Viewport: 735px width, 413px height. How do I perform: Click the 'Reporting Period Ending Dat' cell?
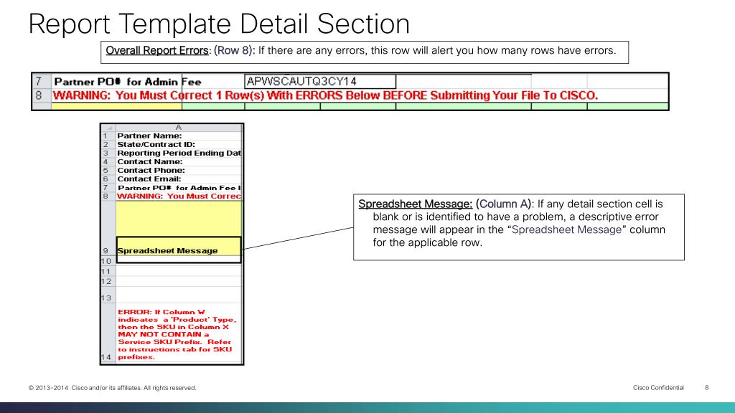click(179, 153)
